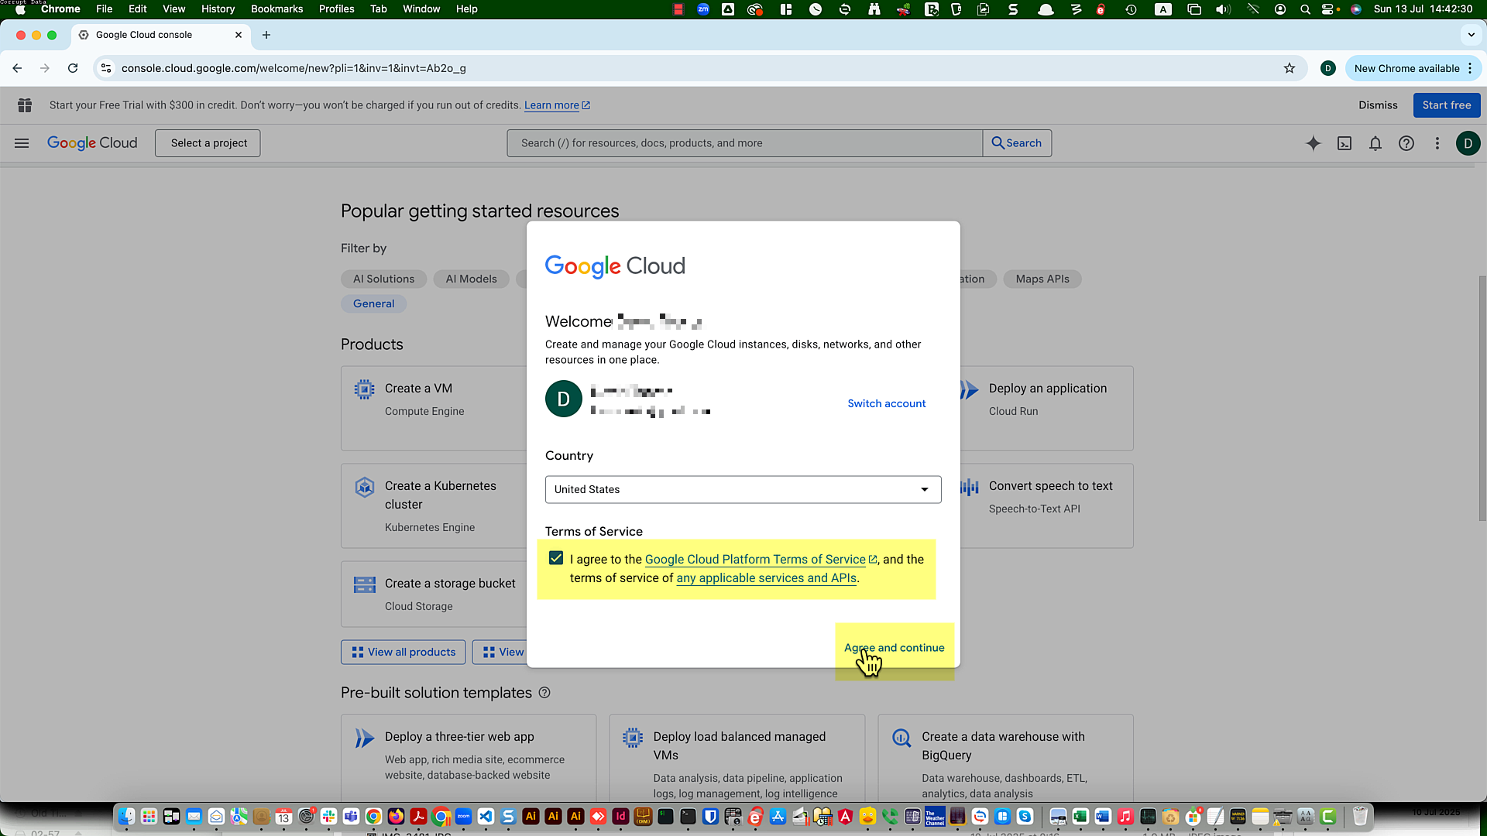Open the Help question-mark icon
The image size is (1487, 836).
(1406, 143)
